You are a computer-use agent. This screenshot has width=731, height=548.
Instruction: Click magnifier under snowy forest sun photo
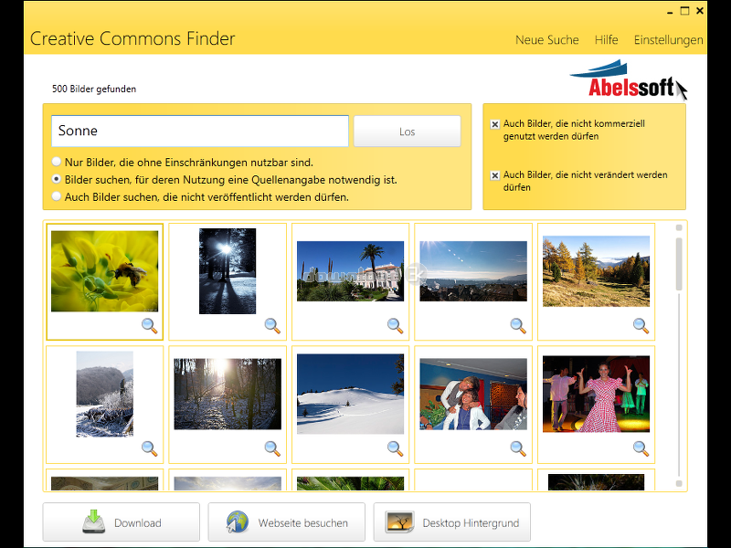272,448
